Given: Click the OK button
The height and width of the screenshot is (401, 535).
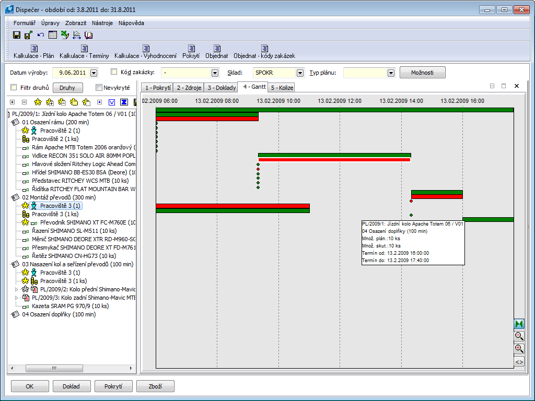Looking at the screenshot, I should point(30,386).
